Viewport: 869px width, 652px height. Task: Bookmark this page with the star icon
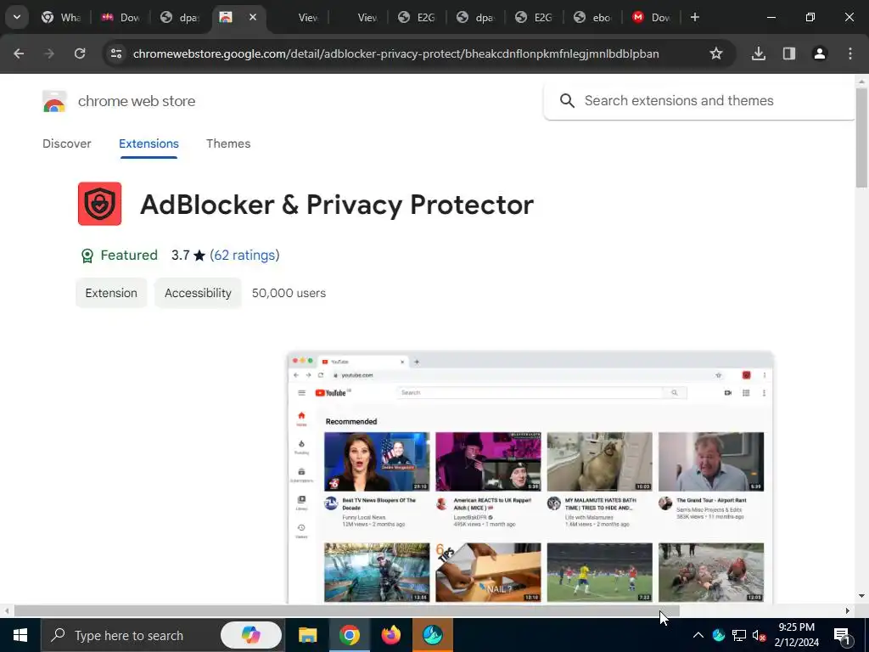pyautogui.click(x=716, y=53)
